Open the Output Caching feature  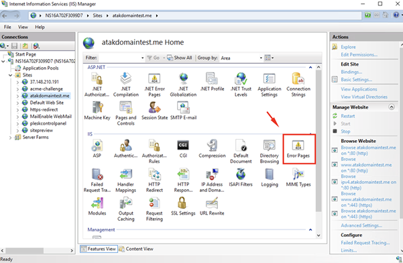click(x=125, y=209)
